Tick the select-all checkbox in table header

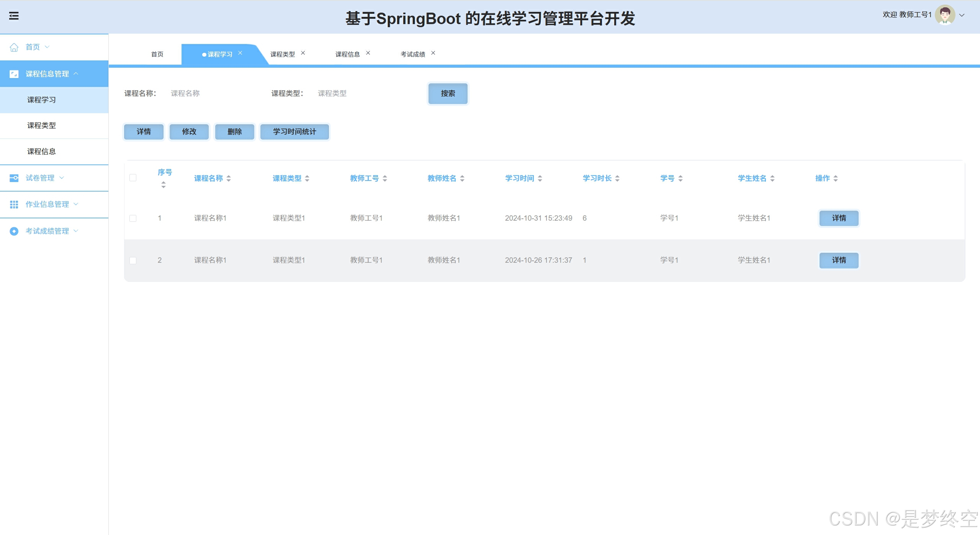click(x=133, y=178)
